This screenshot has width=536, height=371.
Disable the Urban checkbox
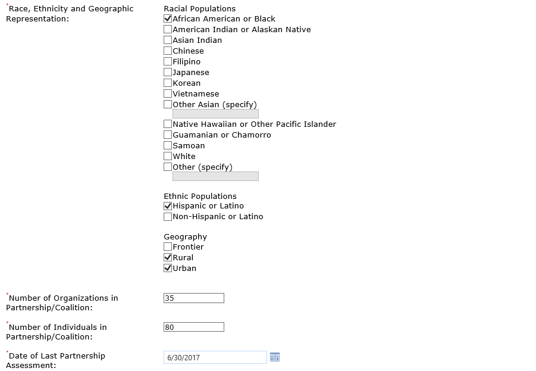(168, 269)
